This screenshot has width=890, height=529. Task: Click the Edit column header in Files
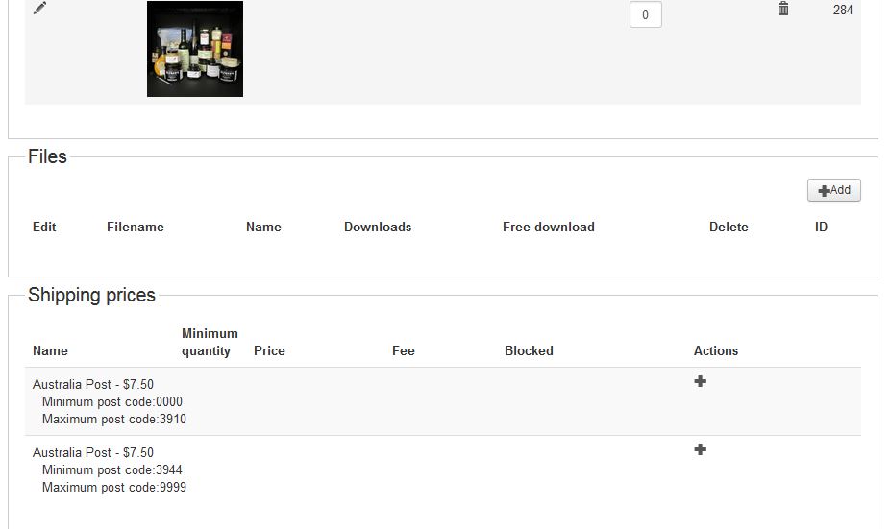click(x=44, y=228)
